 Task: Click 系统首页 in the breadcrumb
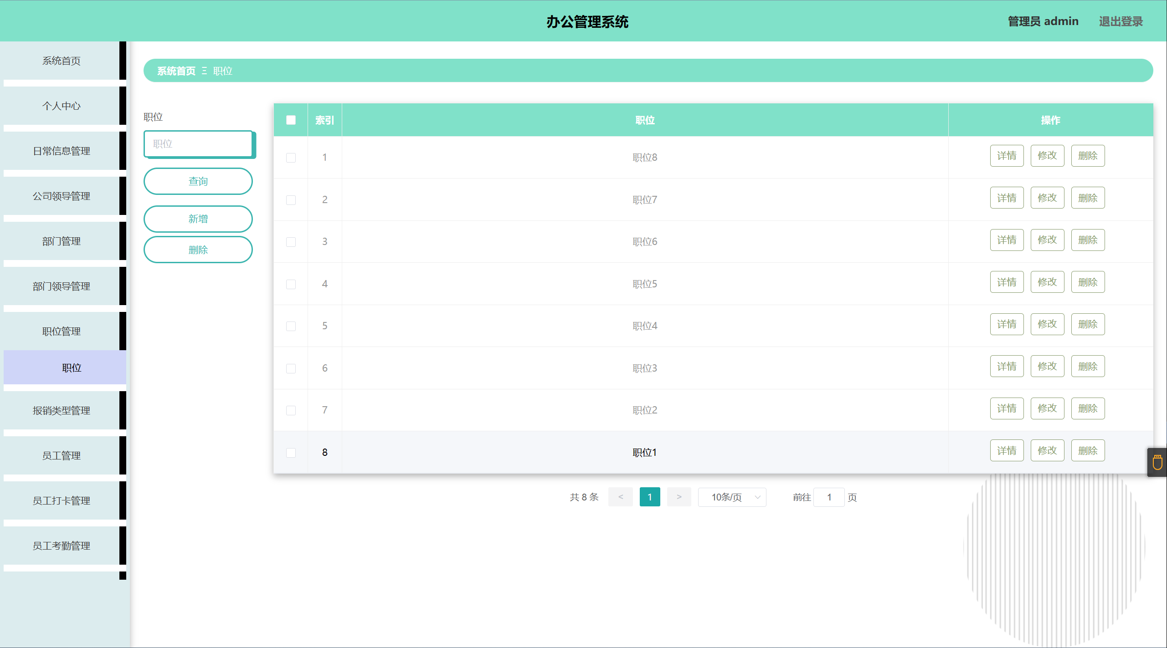tap(176, 71)
